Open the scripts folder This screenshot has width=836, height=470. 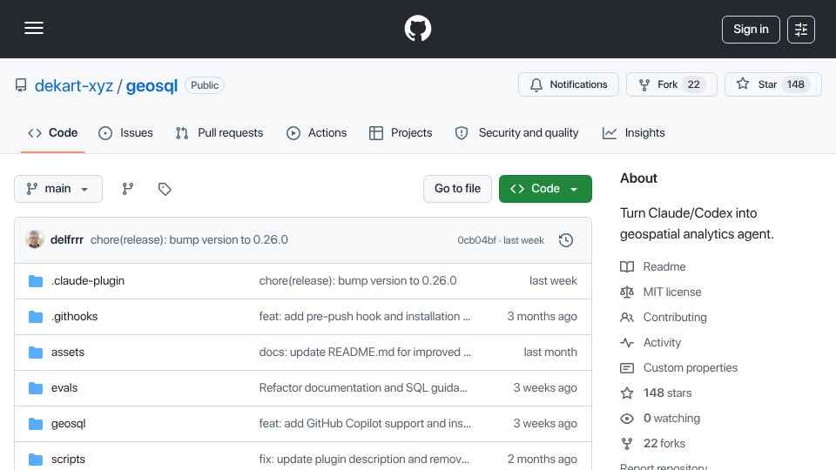click(x=68, y=460)
